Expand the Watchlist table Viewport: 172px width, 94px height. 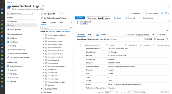(x=44, y=85)
